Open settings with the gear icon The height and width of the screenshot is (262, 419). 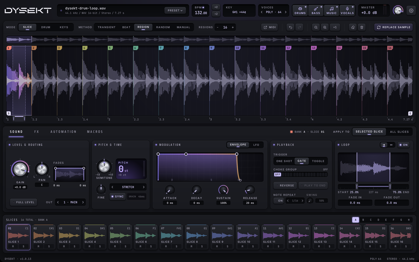tap(411, 10)
